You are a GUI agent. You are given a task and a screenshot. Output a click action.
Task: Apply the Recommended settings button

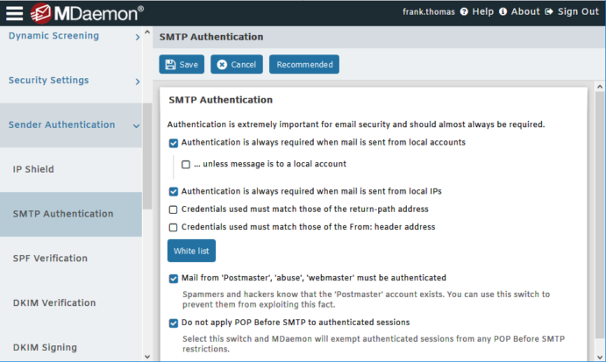click(304, 64)
